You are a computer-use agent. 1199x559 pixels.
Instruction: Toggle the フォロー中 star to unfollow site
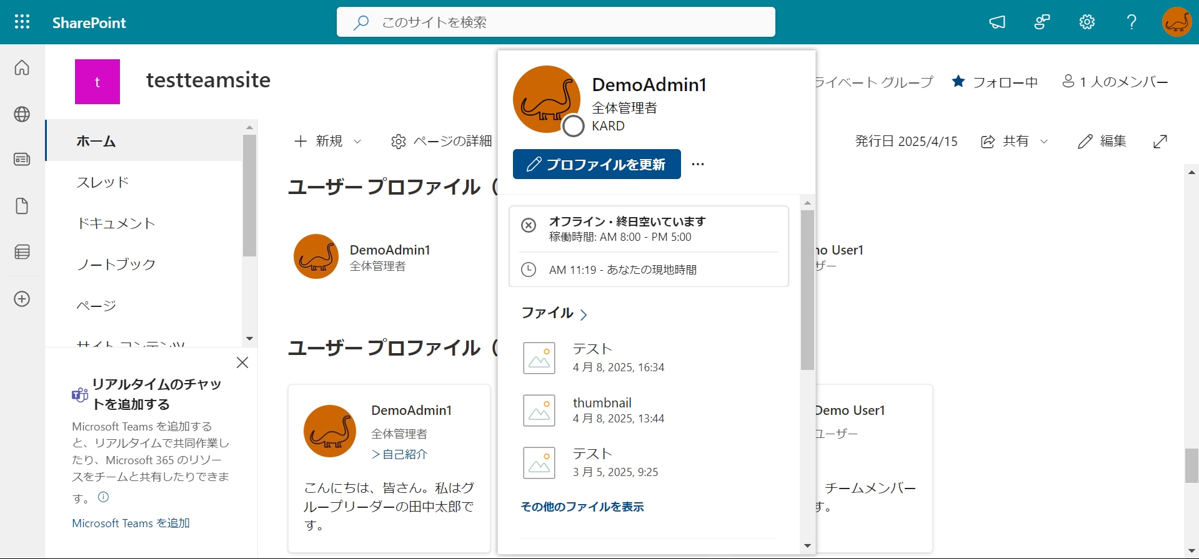click(958, 82)
